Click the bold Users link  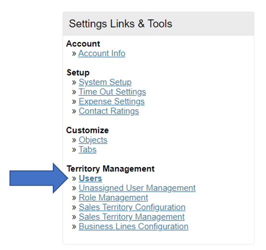(x=91, y=178)
